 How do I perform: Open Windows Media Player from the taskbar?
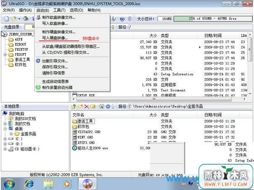pos(67,184)
